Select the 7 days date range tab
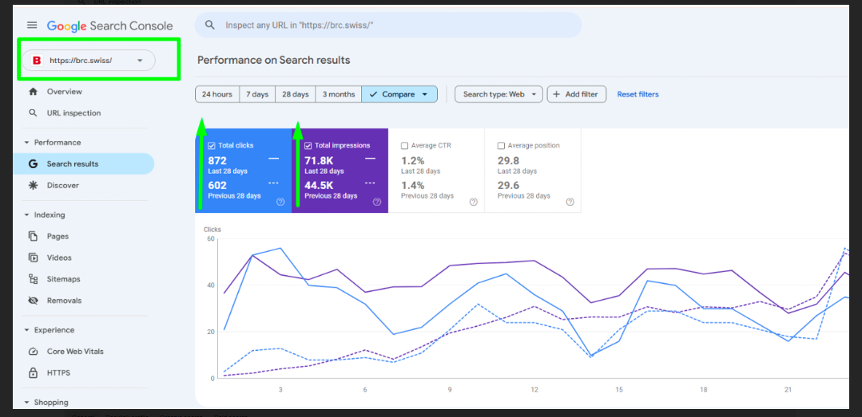This screenshot has width=862, height=417. pyautogui.click(x=257, y=94)
